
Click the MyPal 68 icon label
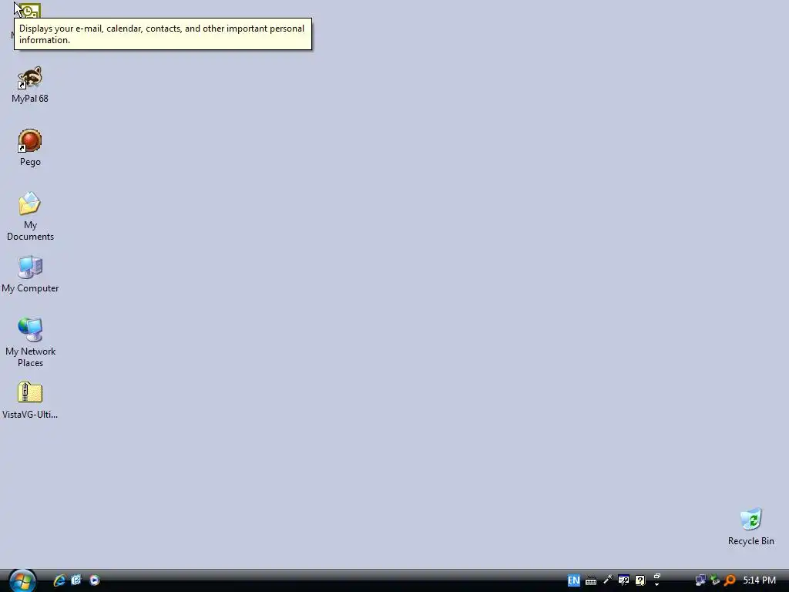(x=30, y=99)
